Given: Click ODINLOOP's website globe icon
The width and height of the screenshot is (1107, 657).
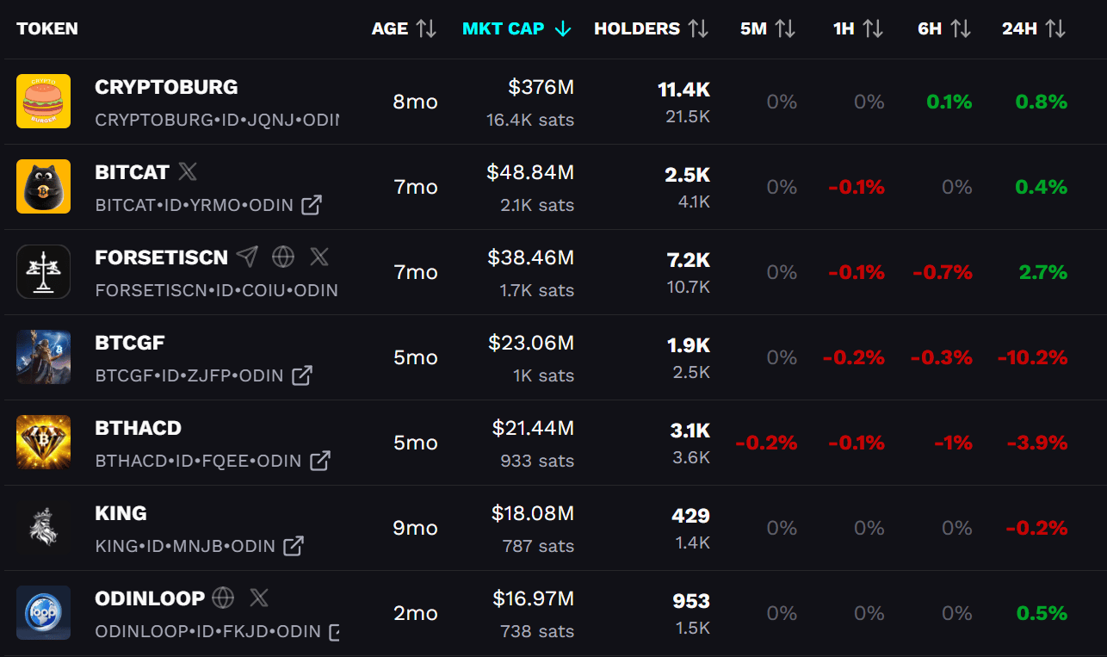Looking at the screenshot, I should pyautogui.click(x=223, y=598).
